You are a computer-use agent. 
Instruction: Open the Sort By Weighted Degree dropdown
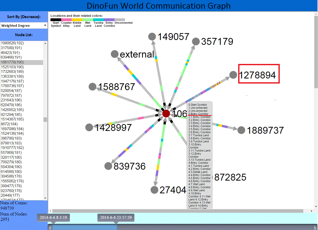24,25
